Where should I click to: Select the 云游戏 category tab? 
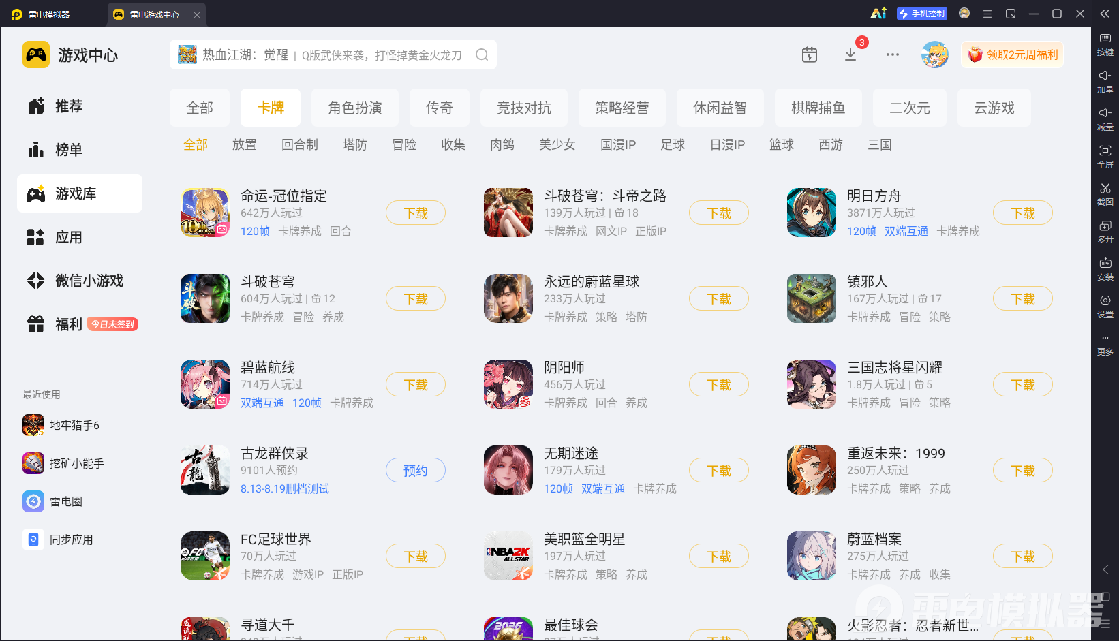tap(994, 108)
